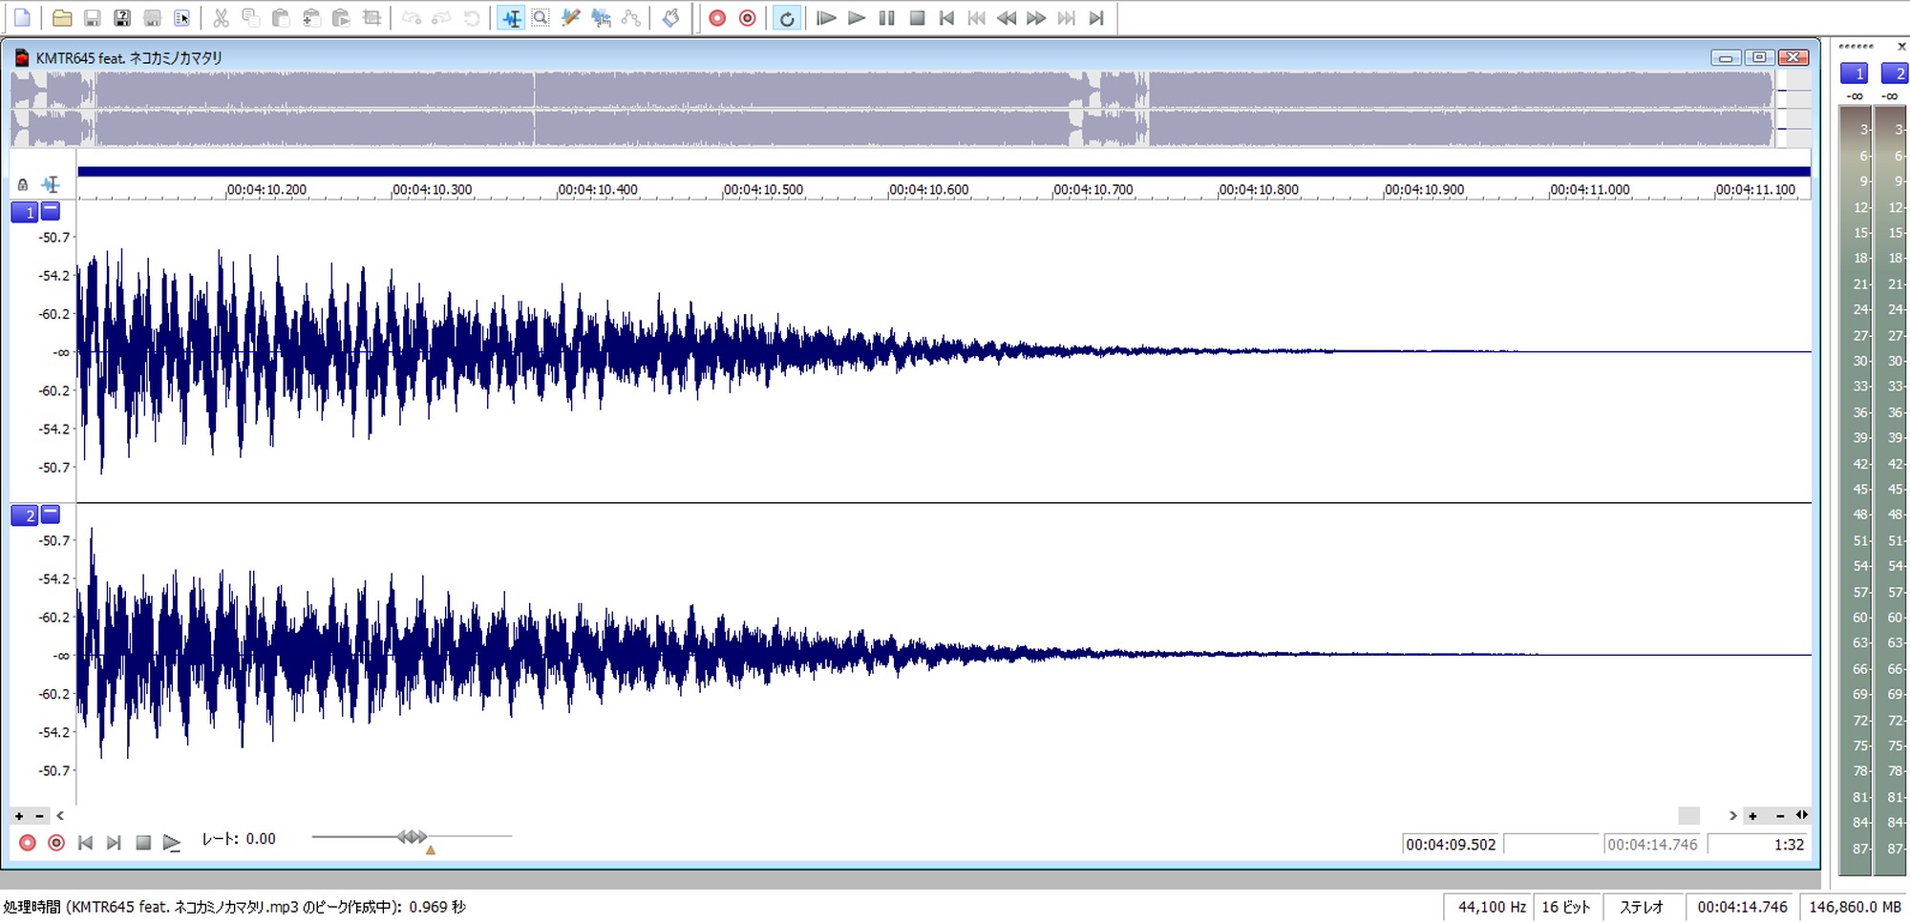Cut selection with scissors icon
The image size is (1910, 923).
(221, 18)
